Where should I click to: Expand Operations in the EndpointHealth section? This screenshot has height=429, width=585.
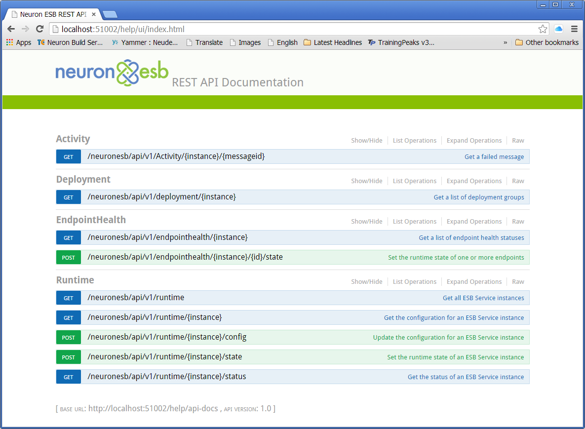[x=474, y=222]
